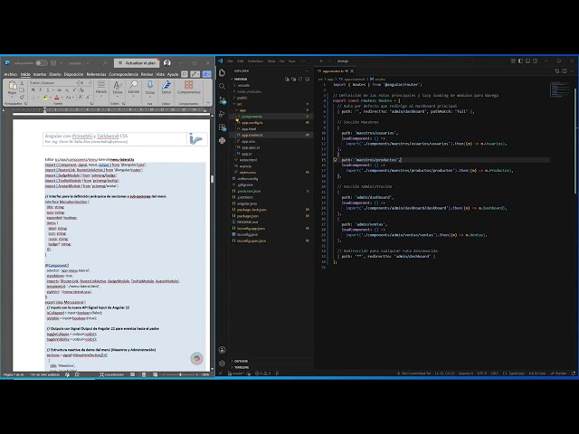Click the lightbulb code action on line 15

[336, 160]
